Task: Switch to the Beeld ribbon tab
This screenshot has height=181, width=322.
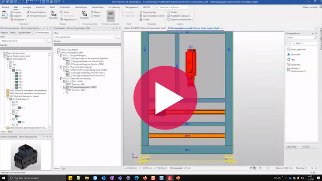Action: 52,7
